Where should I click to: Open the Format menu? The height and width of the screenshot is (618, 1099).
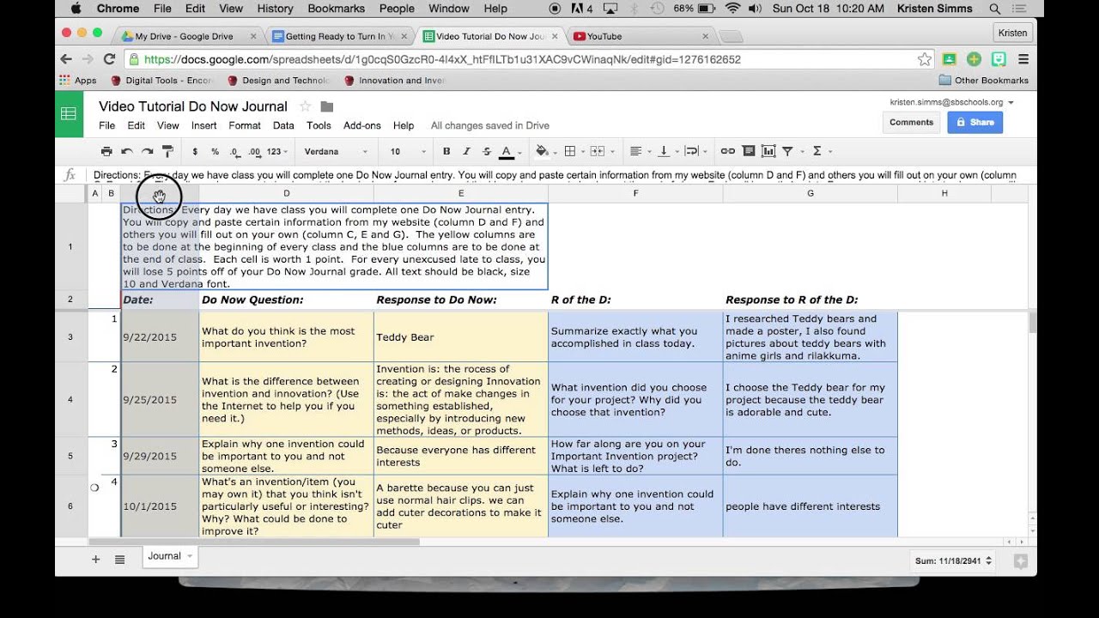(x=245, y=125)
